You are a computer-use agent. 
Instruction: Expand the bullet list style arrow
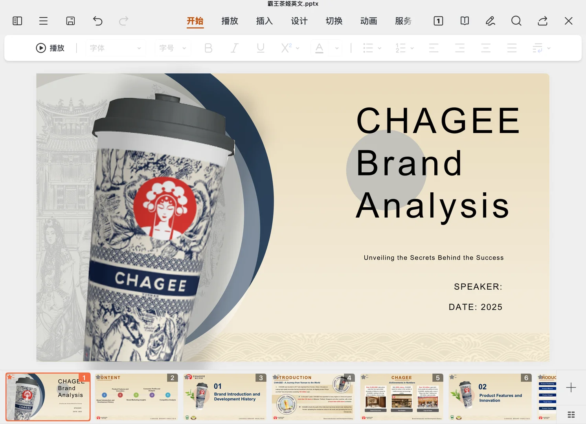click(379, 48)
